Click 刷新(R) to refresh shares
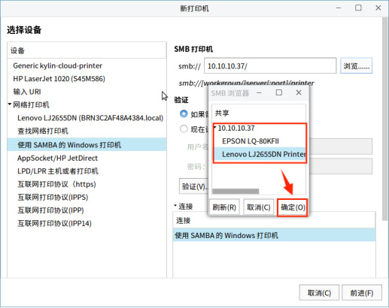The image size is (389, 308). [224, 207]
